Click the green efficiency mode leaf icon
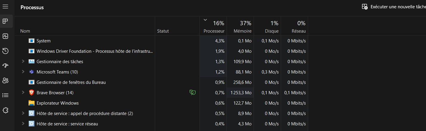 click(x=193, y=93)
